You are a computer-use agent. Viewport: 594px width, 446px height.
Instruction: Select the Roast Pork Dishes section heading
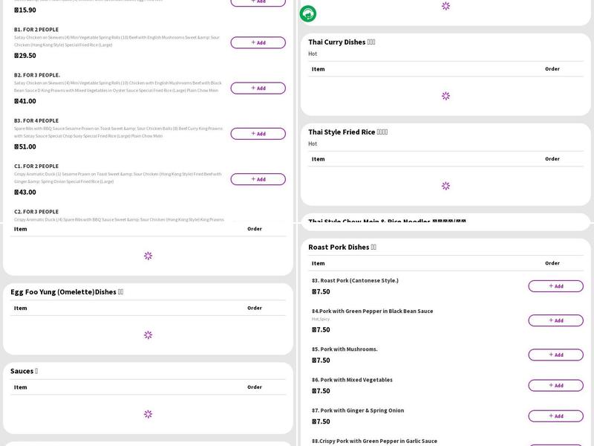[x=342, y=247]
